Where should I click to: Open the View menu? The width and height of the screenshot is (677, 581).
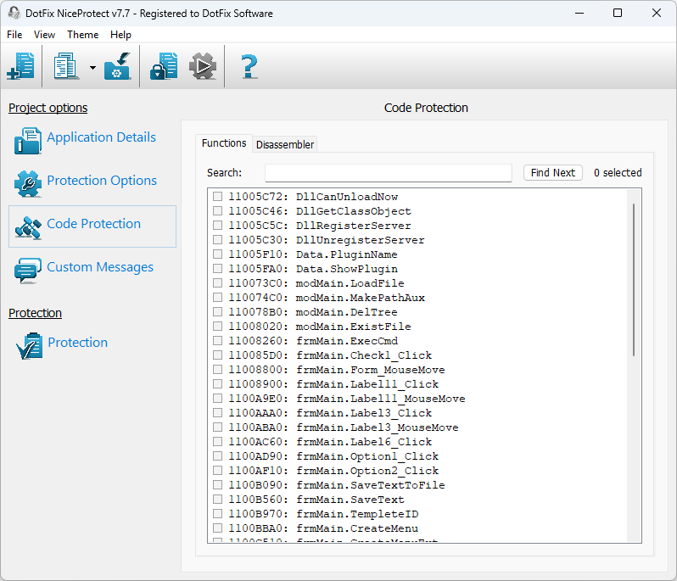click(x=44, y=35)
